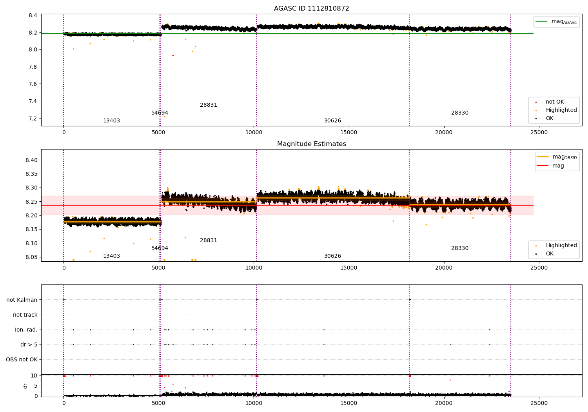Click the '28831' obsid label in middle plot
Screen dimensions: 588x412
click(209, 241)
